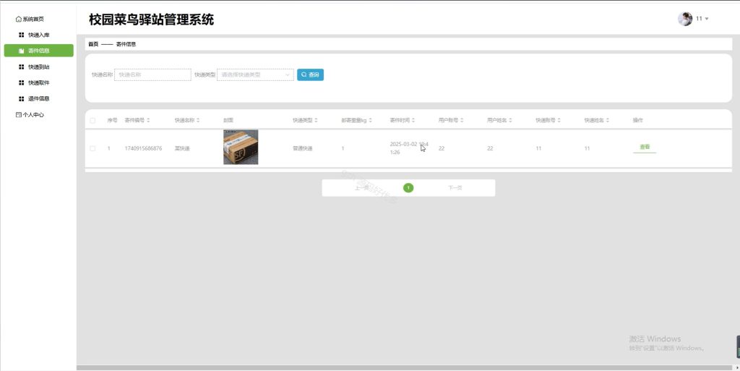The image size is (740, 371).
Task: Sort by 邮寄重量kg column arrows
Action: (x=371, y=120)
